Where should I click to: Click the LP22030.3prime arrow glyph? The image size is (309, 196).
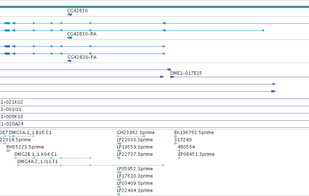[x=119, y=143]
